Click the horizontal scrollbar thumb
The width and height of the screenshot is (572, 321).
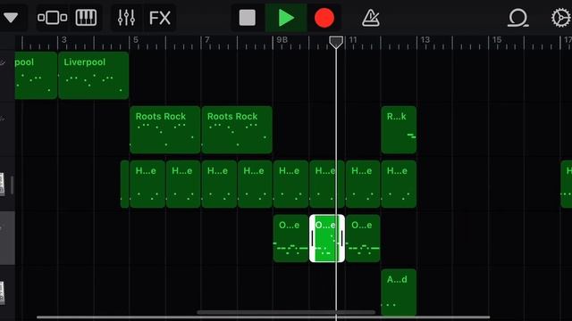click(286, 312)
